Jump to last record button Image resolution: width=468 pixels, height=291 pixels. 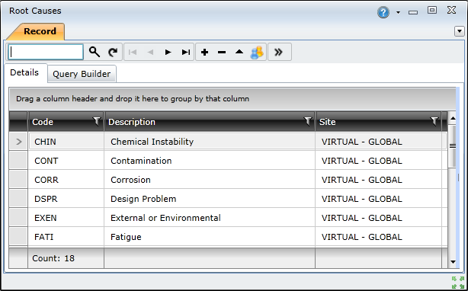(x=186, y=52)
